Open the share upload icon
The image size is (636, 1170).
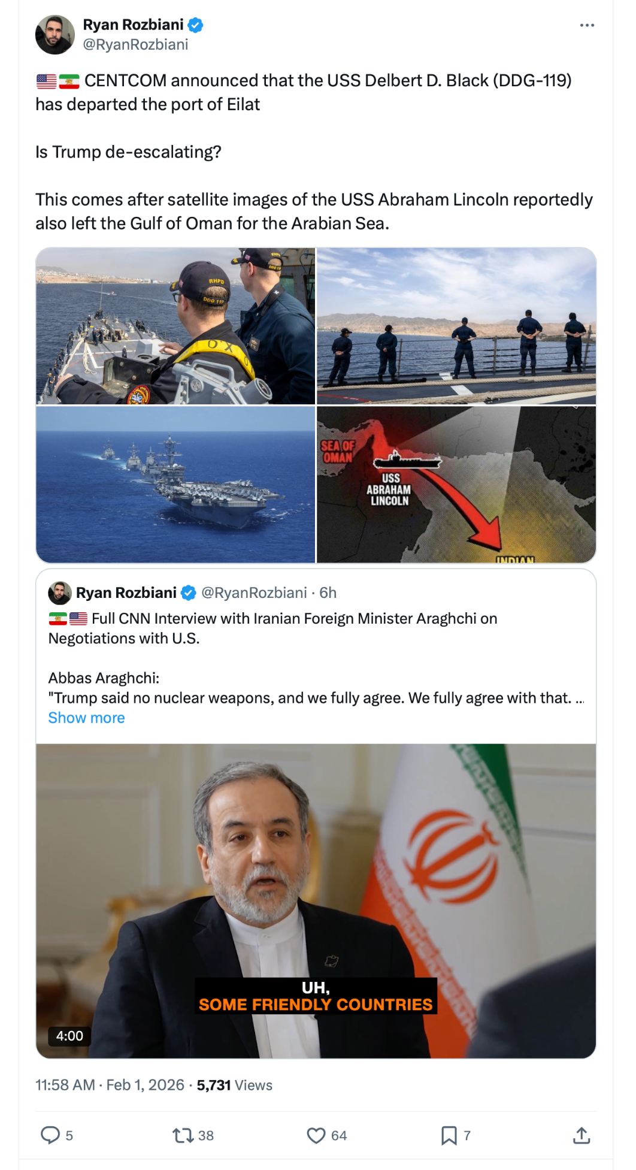(582, 1135)
